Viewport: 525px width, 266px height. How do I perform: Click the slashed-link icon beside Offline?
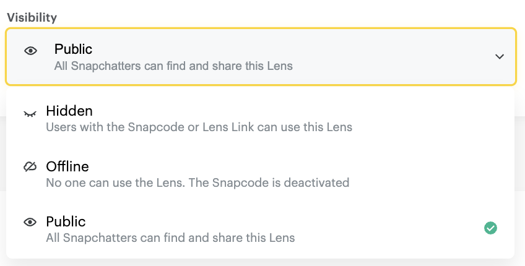30,167
